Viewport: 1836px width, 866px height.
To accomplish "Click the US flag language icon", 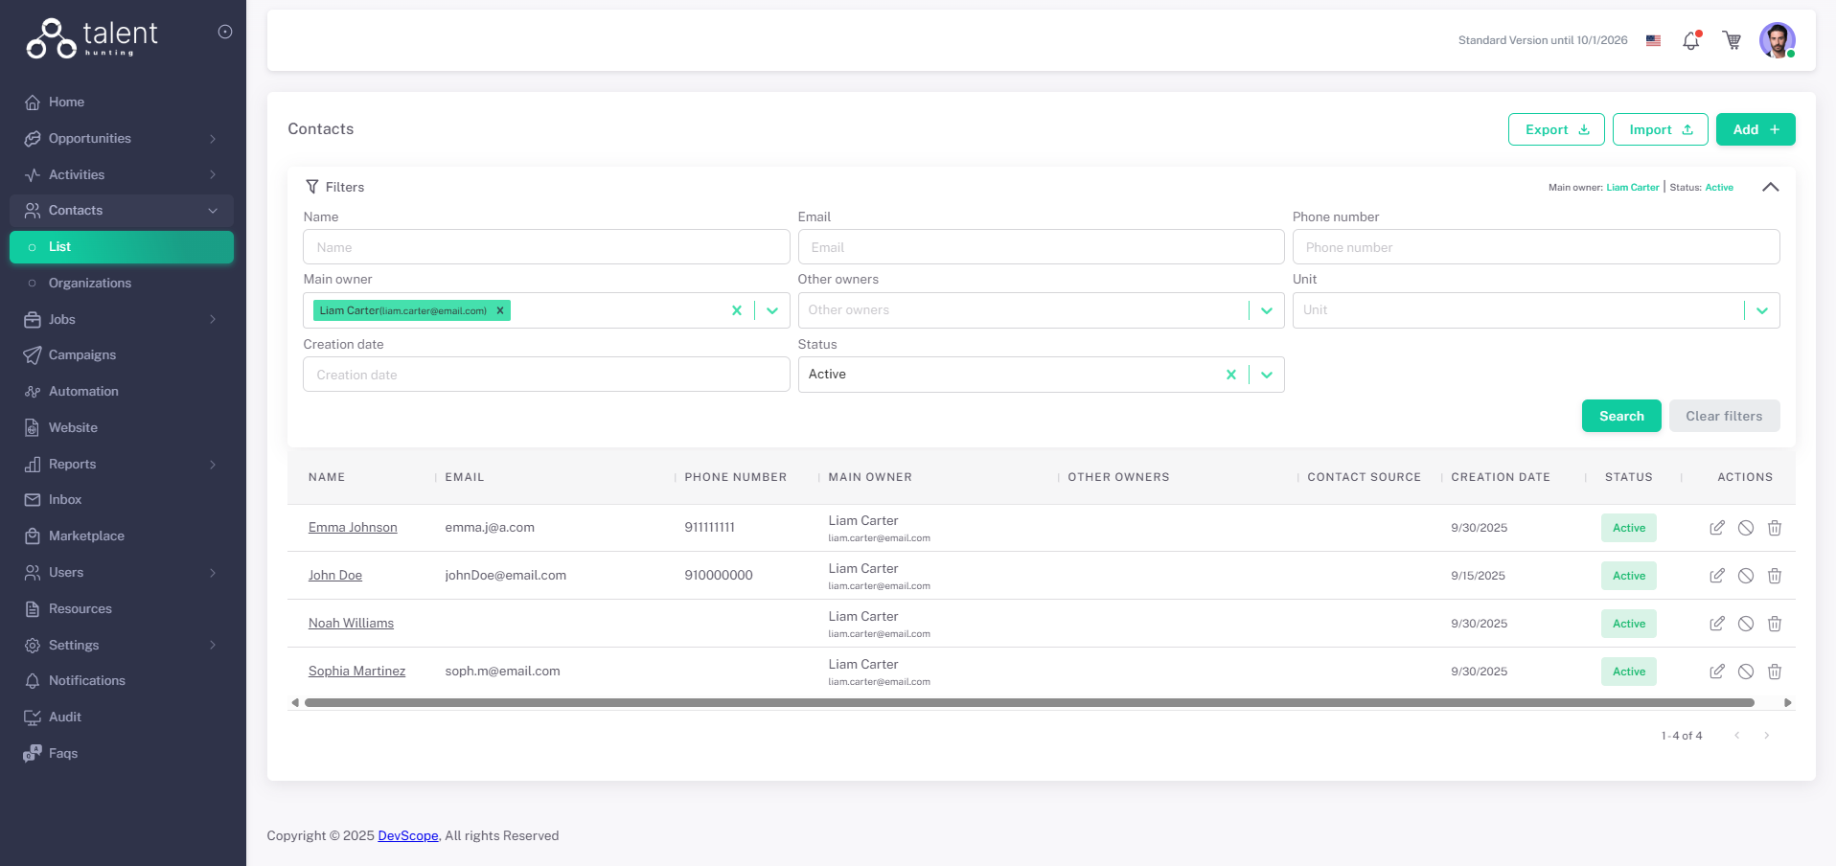I will (1653, 40).
